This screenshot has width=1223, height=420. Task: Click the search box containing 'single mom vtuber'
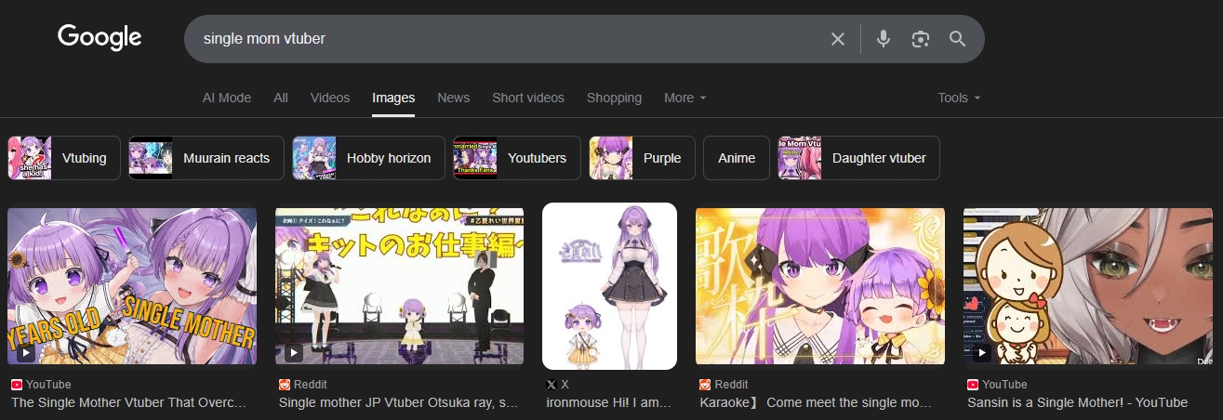[x=584, y=39]
